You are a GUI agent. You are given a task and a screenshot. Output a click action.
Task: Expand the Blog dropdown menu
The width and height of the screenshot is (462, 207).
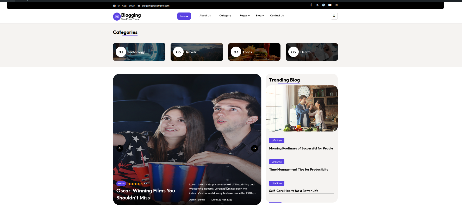pos(260,16)
